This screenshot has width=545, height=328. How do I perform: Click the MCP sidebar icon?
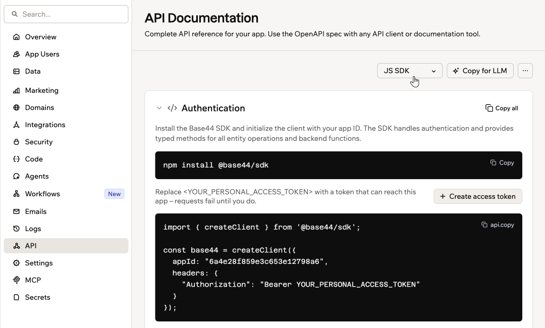[16, 280]
